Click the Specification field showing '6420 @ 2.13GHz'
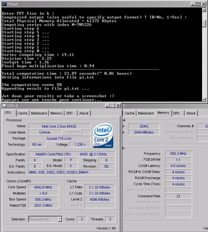The width and height of the screenshot is (208, 232). [71, 154]
